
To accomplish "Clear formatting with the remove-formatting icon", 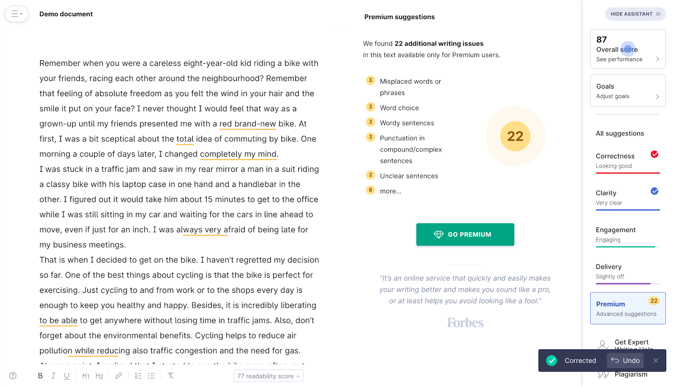I will click(171, 376).
